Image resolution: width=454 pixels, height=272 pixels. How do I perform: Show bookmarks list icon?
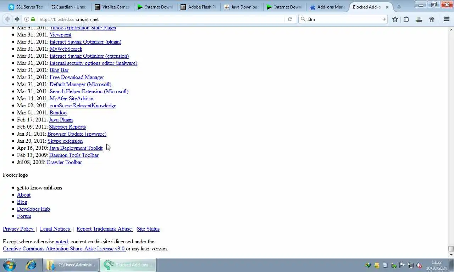[406, 19]
